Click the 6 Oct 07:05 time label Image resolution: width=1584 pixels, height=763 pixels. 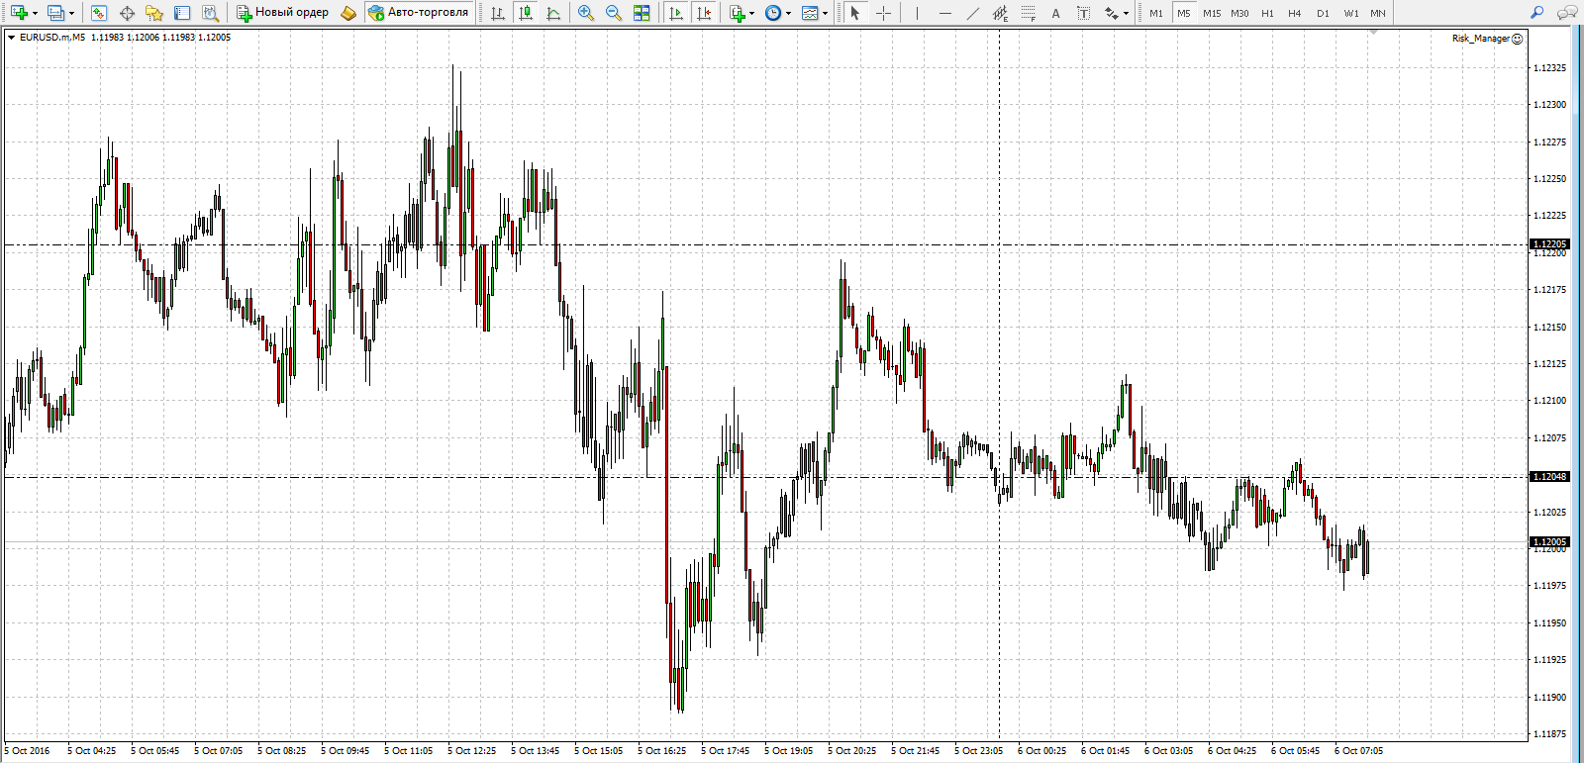coord(1358,751)
